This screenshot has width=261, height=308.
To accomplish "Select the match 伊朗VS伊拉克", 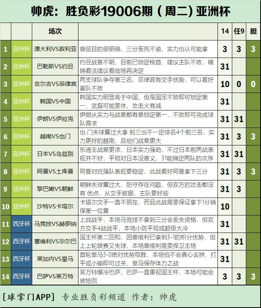I will click(x=55, y=119).
